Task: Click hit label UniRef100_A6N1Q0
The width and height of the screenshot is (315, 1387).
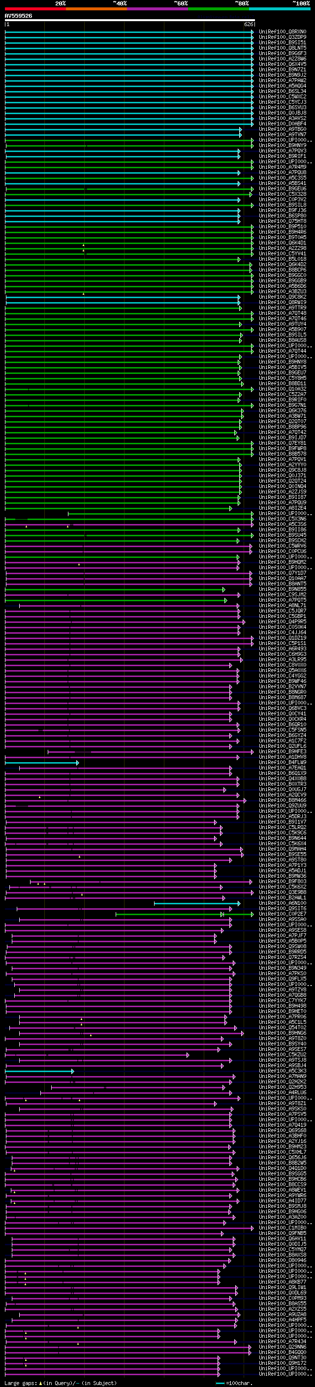Action: (283, 903)
